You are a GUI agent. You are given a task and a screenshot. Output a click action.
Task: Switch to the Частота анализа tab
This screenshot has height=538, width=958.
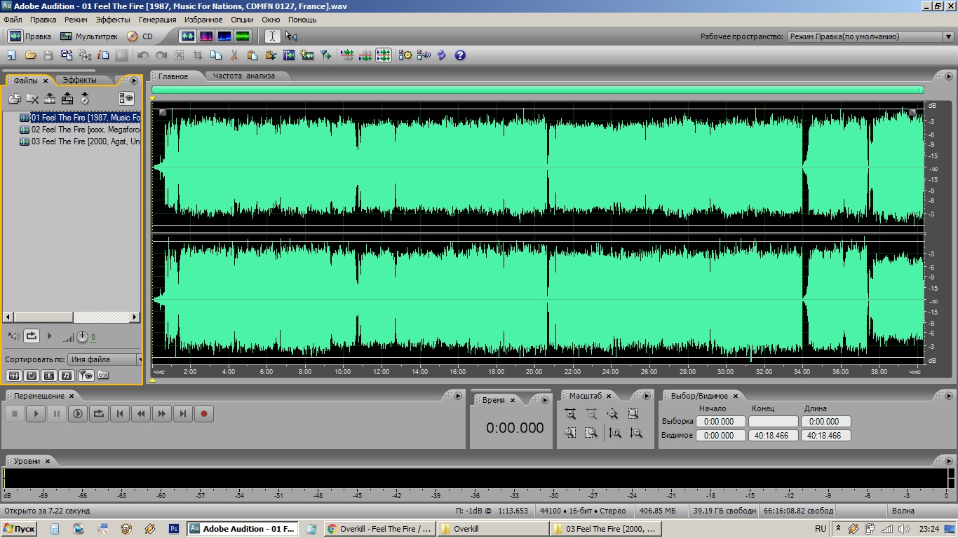pyautogui.click(x=244, y=76)
